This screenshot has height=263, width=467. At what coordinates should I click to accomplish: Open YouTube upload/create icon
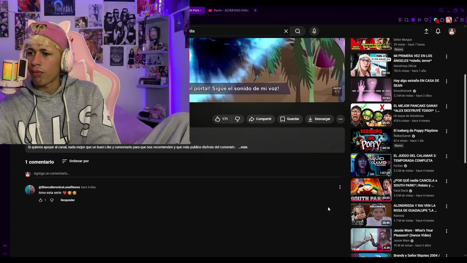coord(426,31)
